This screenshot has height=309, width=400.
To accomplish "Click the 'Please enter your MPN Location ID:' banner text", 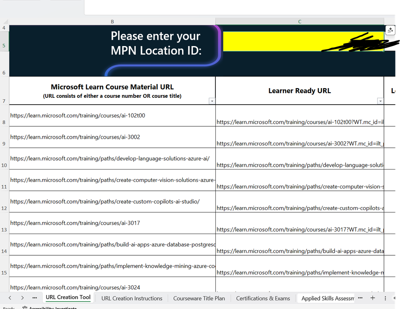I will 156,43.
